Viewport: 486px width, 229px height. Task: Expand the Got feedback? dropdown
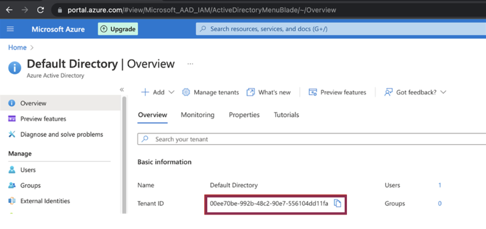click(415, 92)
